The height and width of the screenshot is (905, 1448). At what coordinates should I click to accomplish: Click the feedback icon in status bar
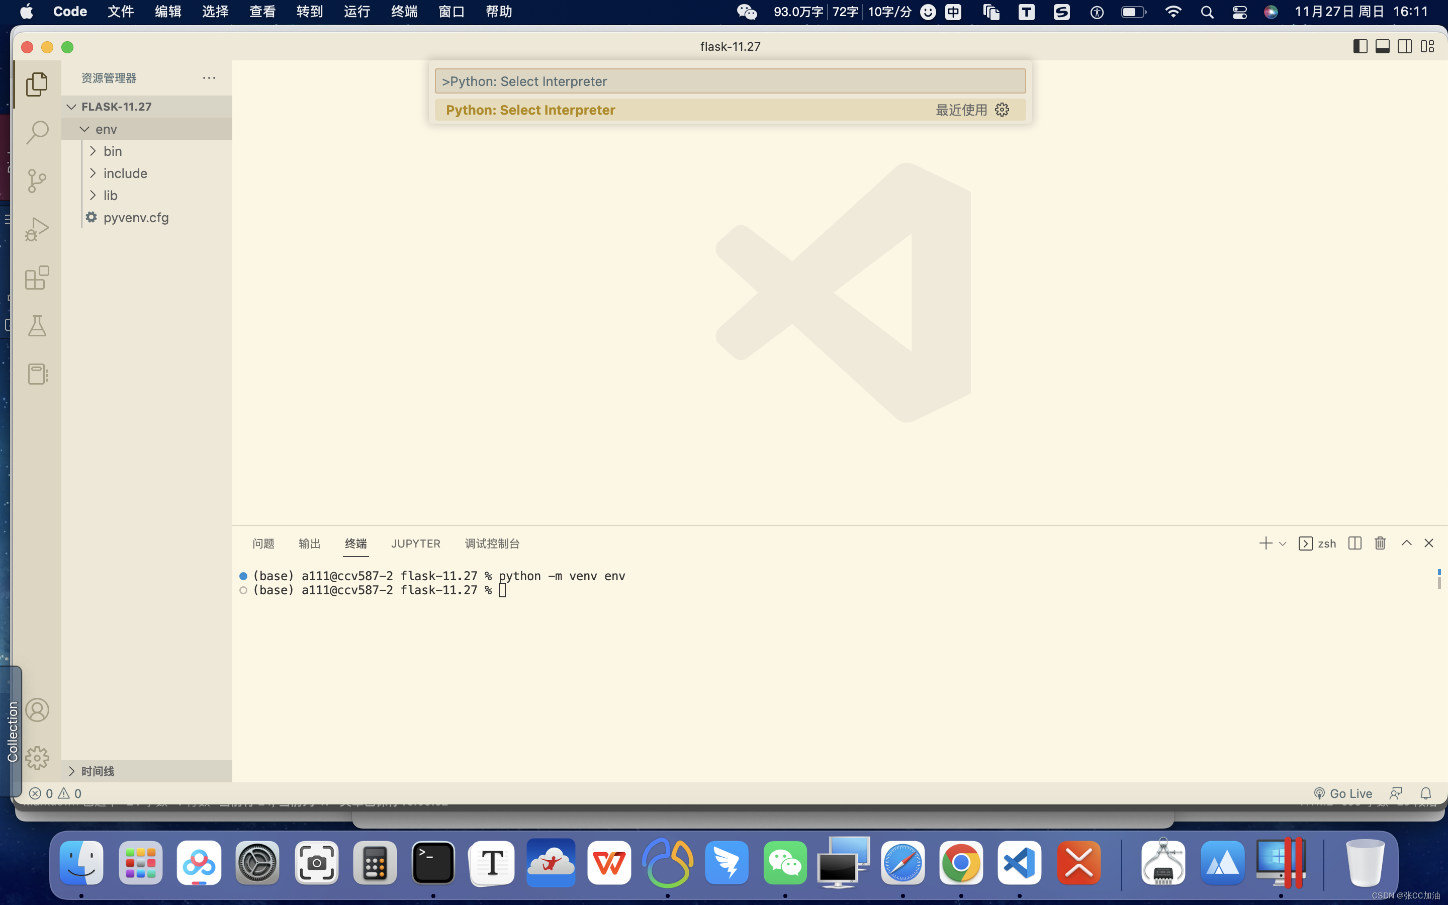tap(1396, 794)
